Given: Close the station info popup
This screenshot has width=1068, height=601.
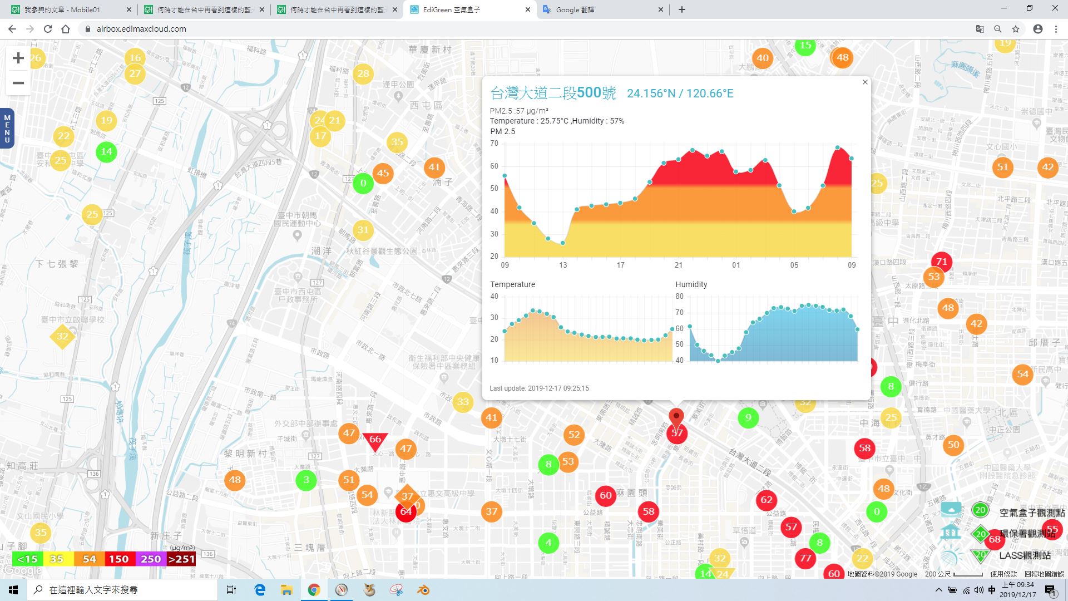Looking at the screenshot, I should point(865,82).
